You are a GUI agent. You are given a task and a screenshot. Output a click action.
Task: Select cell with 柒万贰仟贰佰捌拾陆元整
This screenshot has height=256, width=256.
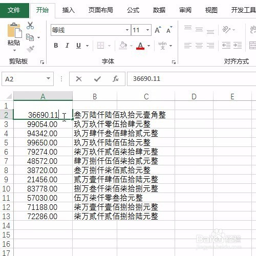coord(95,216)
